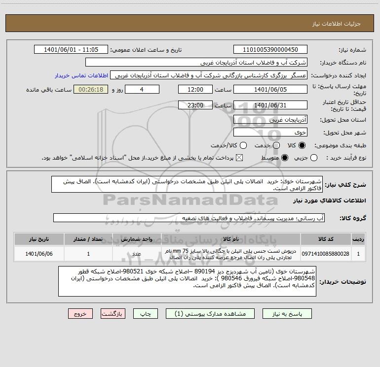Click the response deadline date 1401/06/05

coord(270,89)
